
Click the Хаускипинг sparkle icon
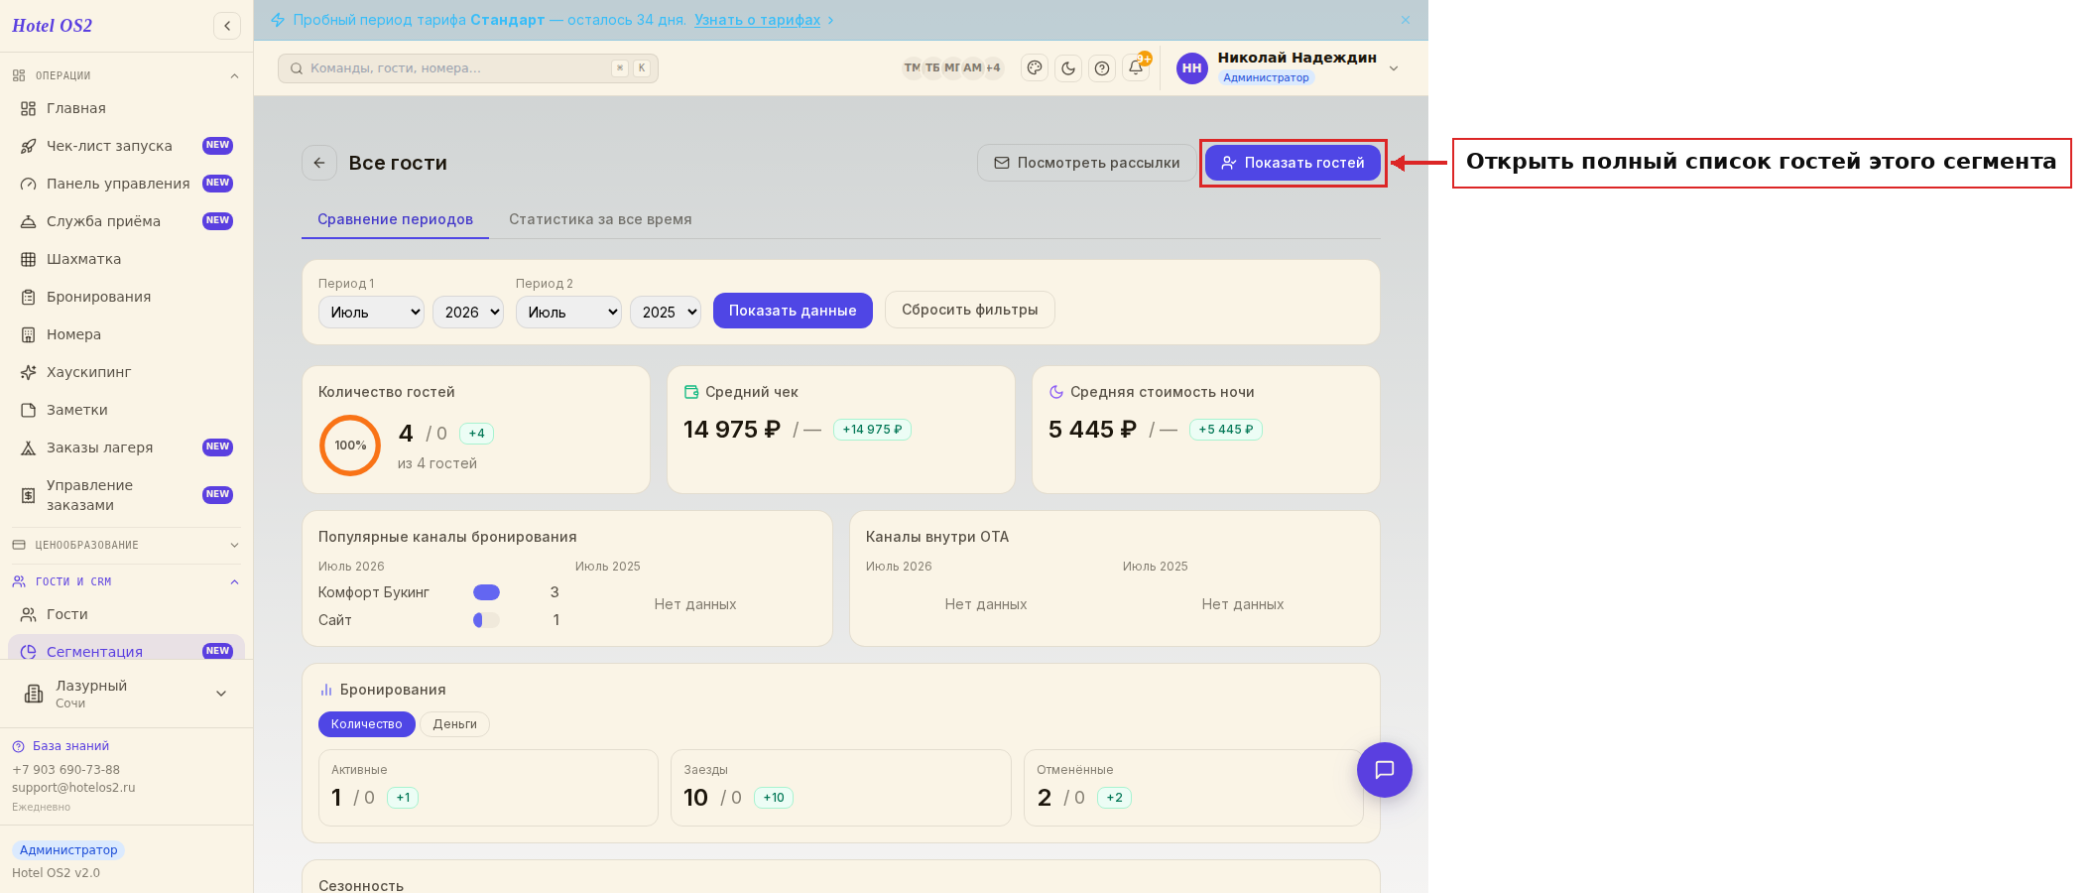[28, 372]
